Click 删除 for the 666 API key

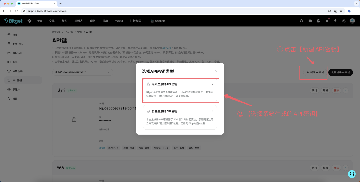[336, 168]
